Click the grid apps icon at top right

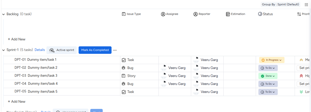click(x=306, y=5)
